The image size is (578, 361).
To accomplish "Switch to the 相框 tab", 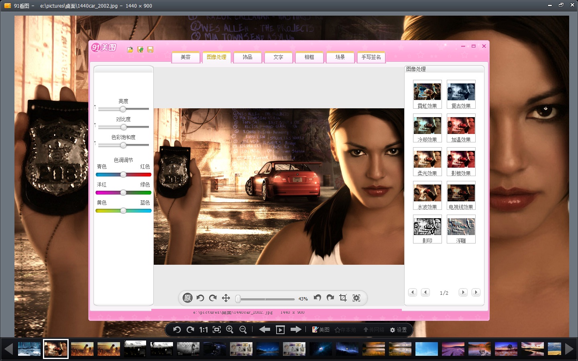I will [309, 57].
